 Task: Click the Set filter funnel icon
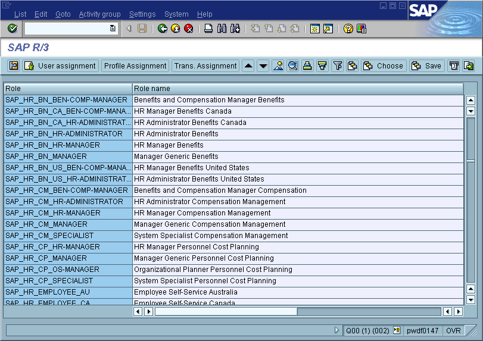338,66
